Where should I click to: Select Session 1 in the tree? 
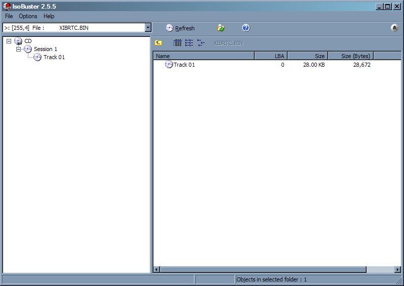click(x=46, y=49)
